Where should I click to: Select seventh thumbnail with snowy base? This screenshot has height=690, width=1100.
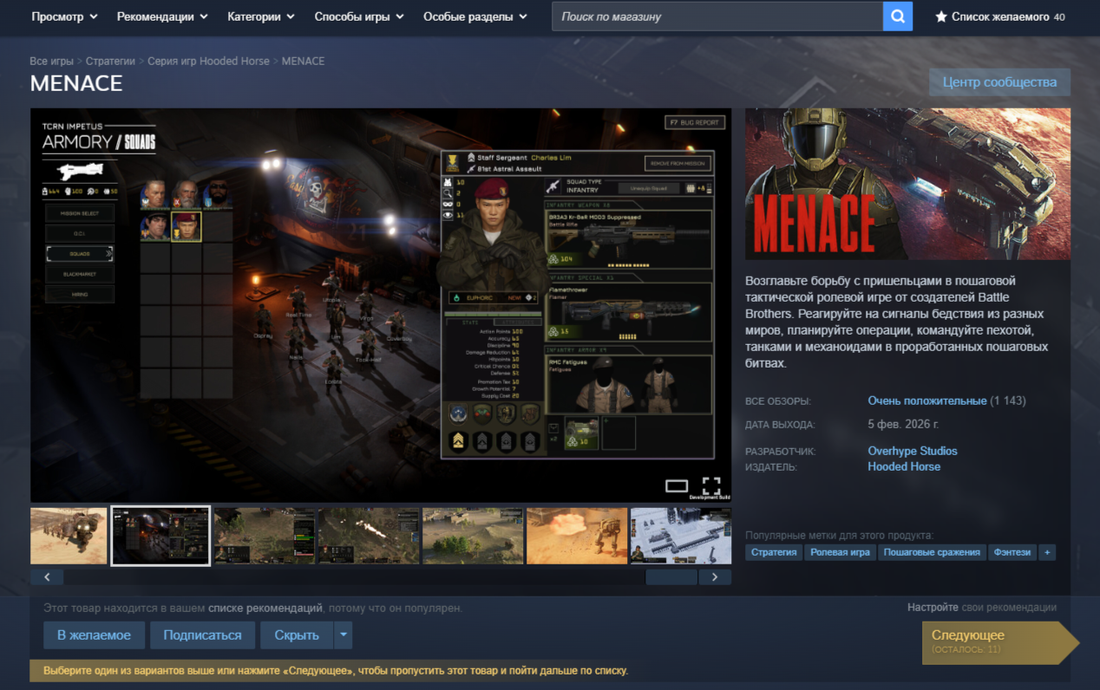pyautogui.click(x=681, y=536)
